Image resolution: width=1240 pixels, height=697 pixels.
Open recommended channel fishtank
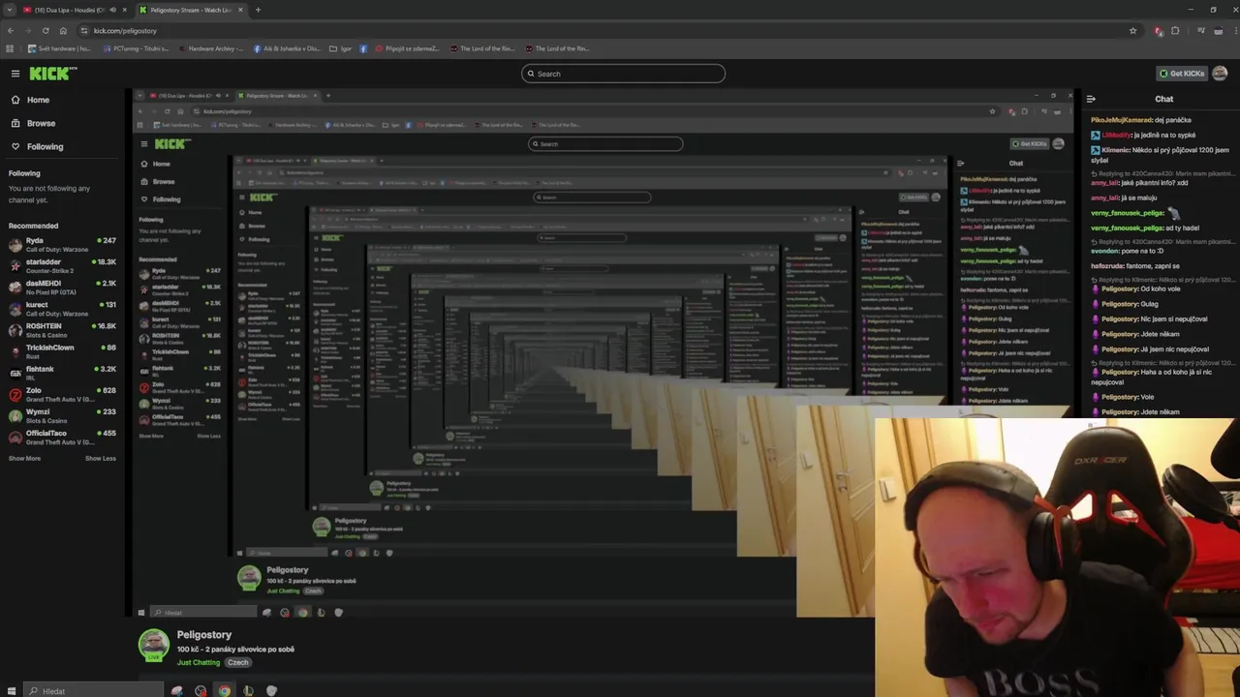coord(62,373)
